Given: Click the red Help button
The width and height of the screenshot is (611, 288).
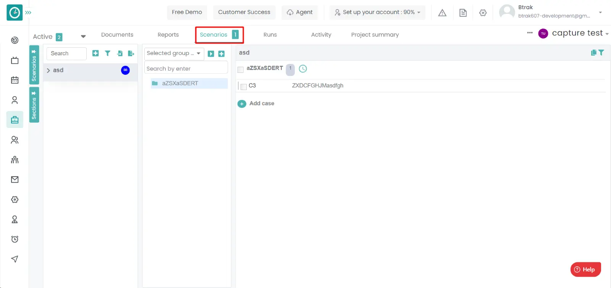Looking at the screenshot, I should point(585,269).
